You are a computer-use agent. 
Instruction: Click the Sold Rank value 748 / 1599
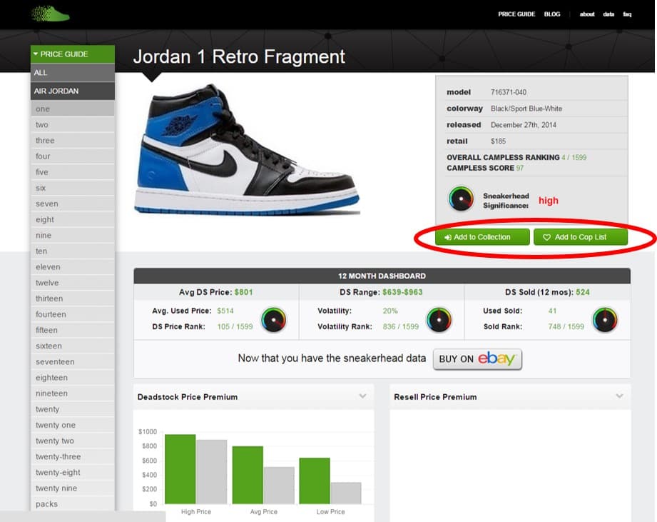coord(566,326)
